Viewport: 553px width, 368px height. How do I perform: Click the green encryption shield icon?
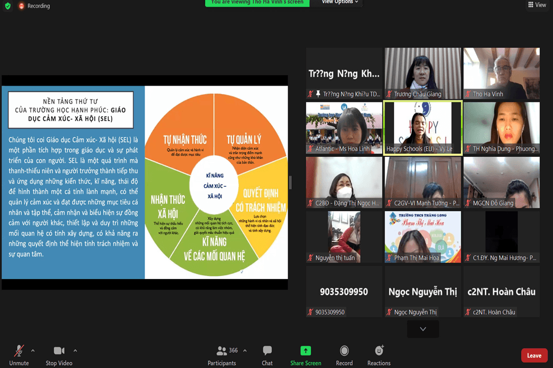(7, 6)
